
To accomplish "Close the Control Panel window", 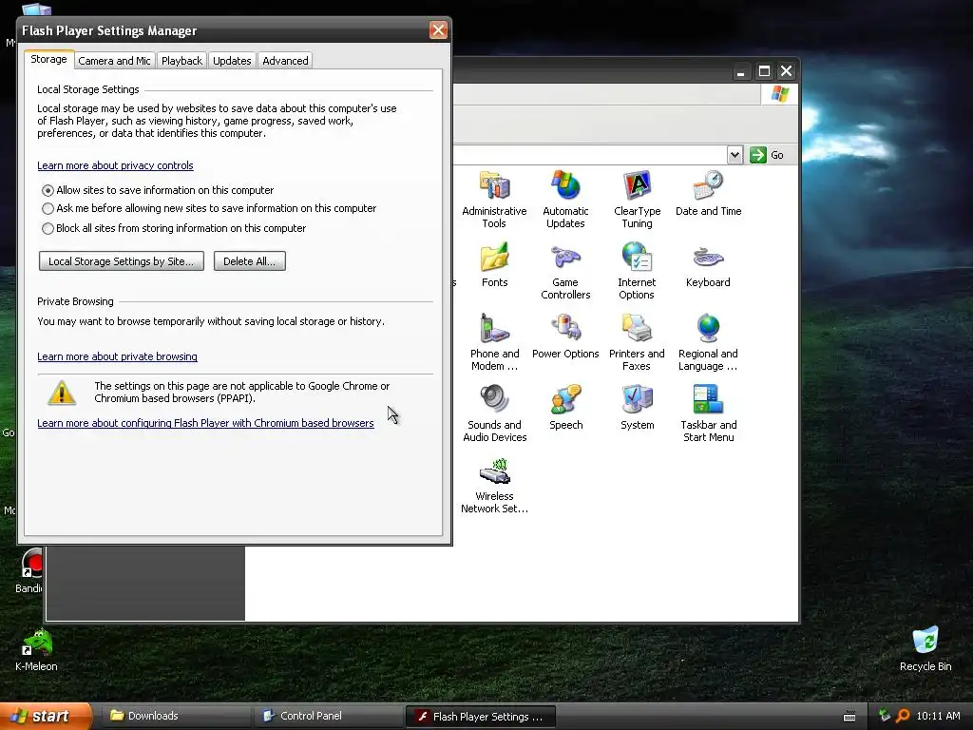I will pos(786,71).
